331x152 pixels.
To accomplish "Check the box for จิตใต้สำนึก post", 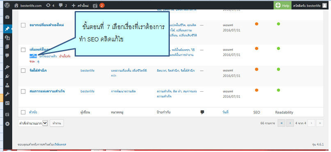I will [x=23, y=70].
